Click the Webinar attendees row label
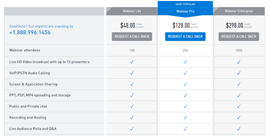Viewport: 269px width, 136px height. [25, 50]
